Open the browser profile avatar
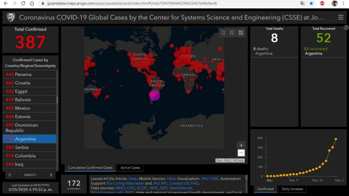 point(334,3)
